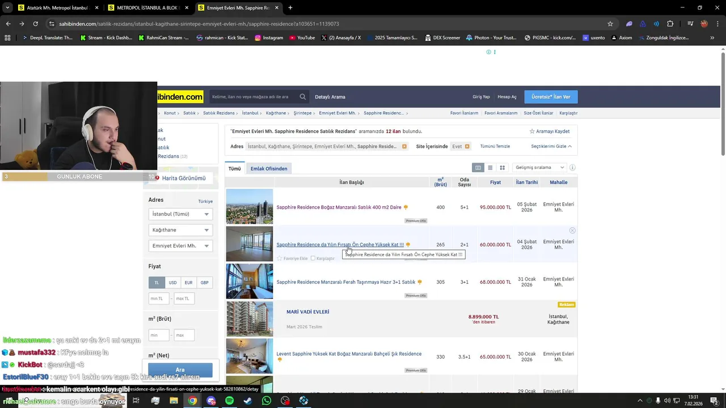Open the DEX Screener bookmark
726x408 pixels.
[x=442, y=38]
